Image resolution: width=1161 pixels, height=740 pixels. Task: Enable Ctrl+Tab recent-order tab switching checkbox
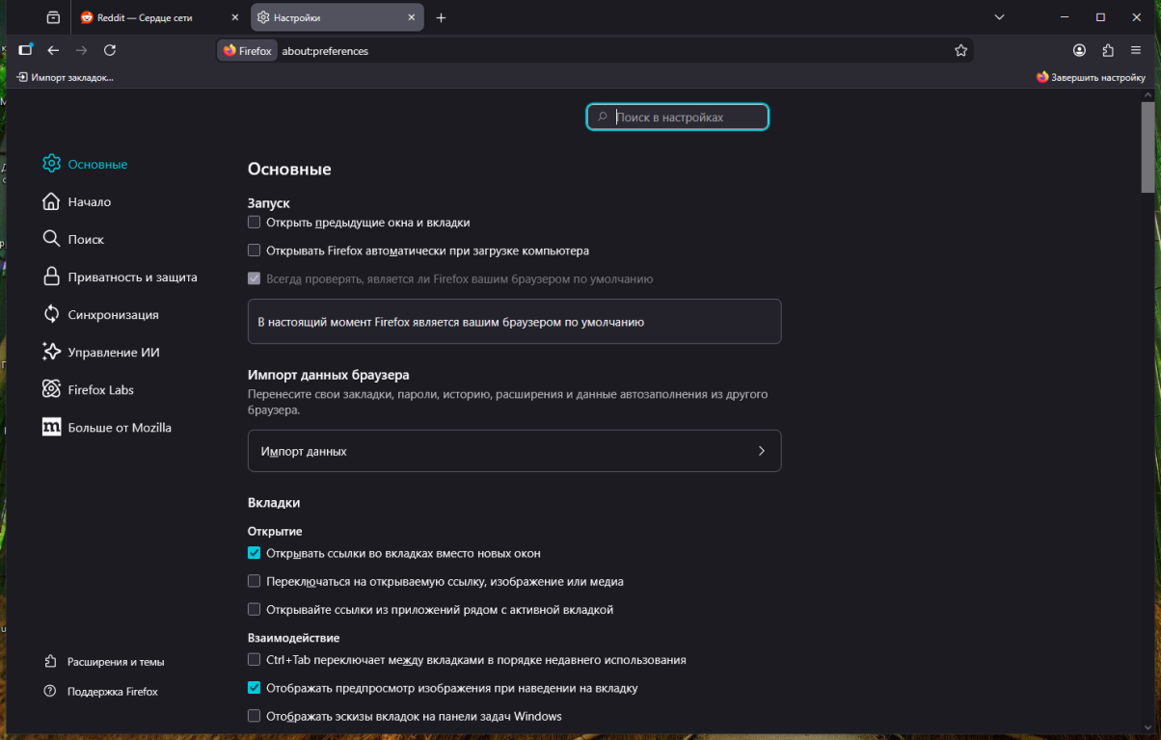255,660
